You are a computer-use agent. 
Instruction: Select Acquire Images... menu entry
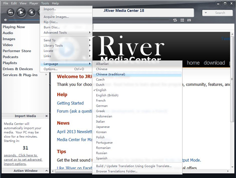[x=66, y=17]
